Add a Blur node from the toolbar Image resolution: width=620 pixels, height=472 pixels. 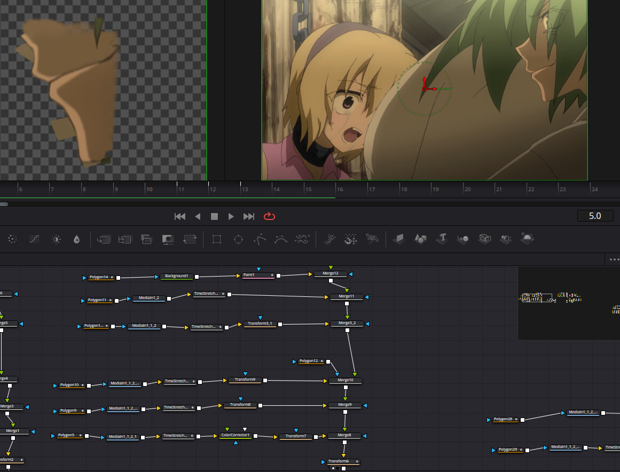[77, 240]
